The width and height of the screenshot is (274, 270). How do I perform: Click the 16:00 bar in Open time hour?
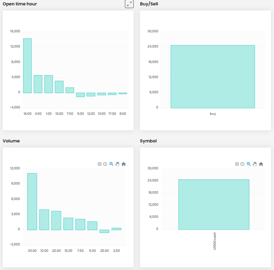pyautogui.click(x=27, y=66)
